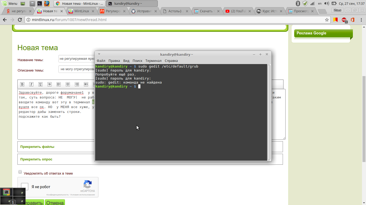This screenshot has height=205, width=366.
Task: Apply italic formatting in the editor toolbar
Action: pos(31,84)
